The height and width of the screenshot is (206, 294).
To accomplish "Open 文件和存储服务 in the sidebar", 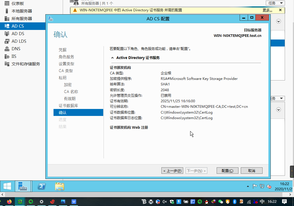I will (22, 64).
